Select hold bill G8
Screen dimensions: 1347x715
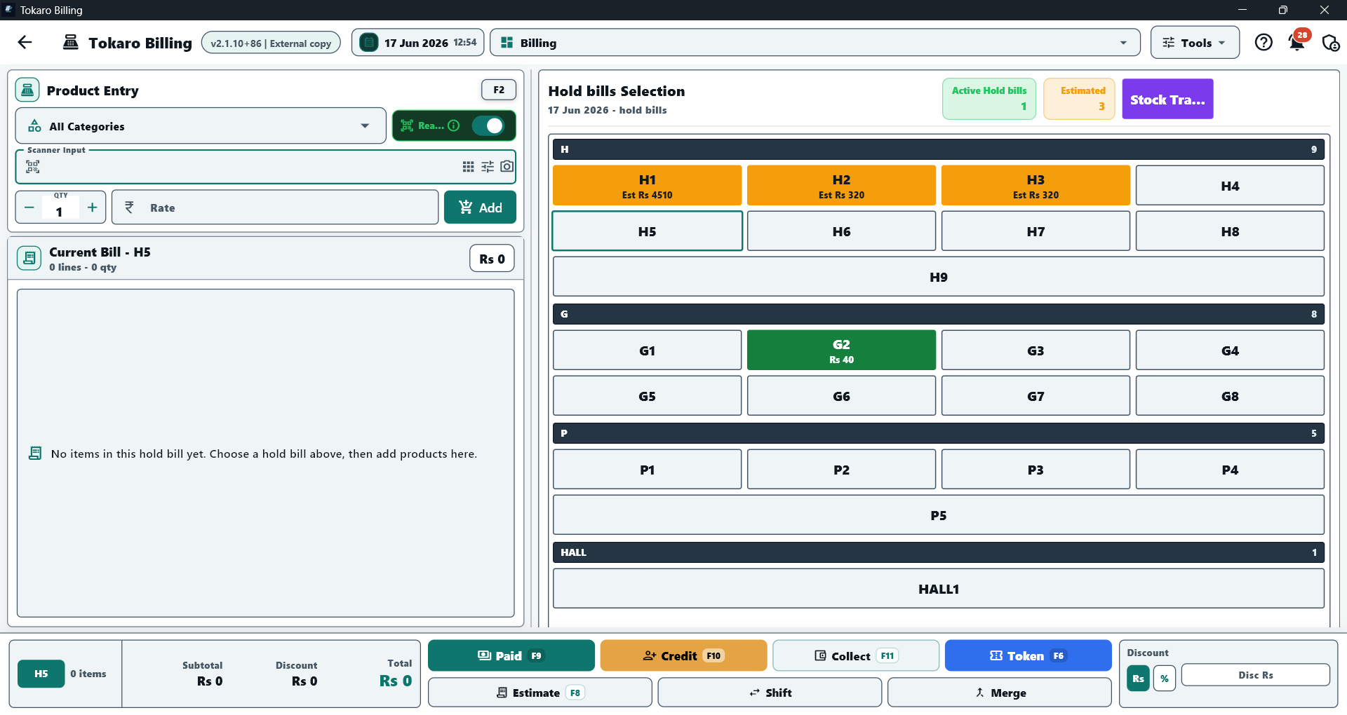coord(1230,396)
